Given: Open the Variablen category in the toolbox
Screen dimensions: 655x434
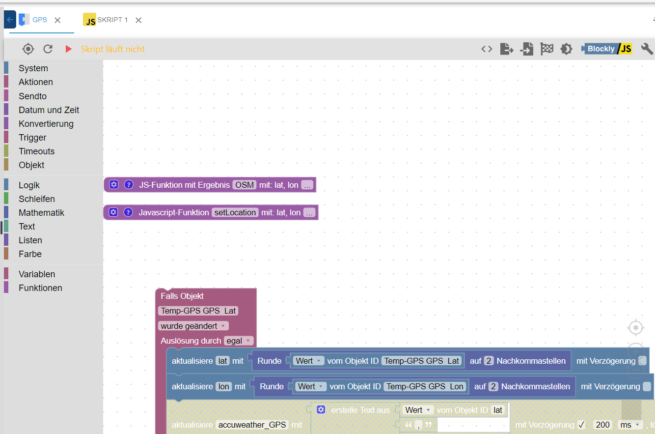Looking at the screenshot, I should (37, 274).
